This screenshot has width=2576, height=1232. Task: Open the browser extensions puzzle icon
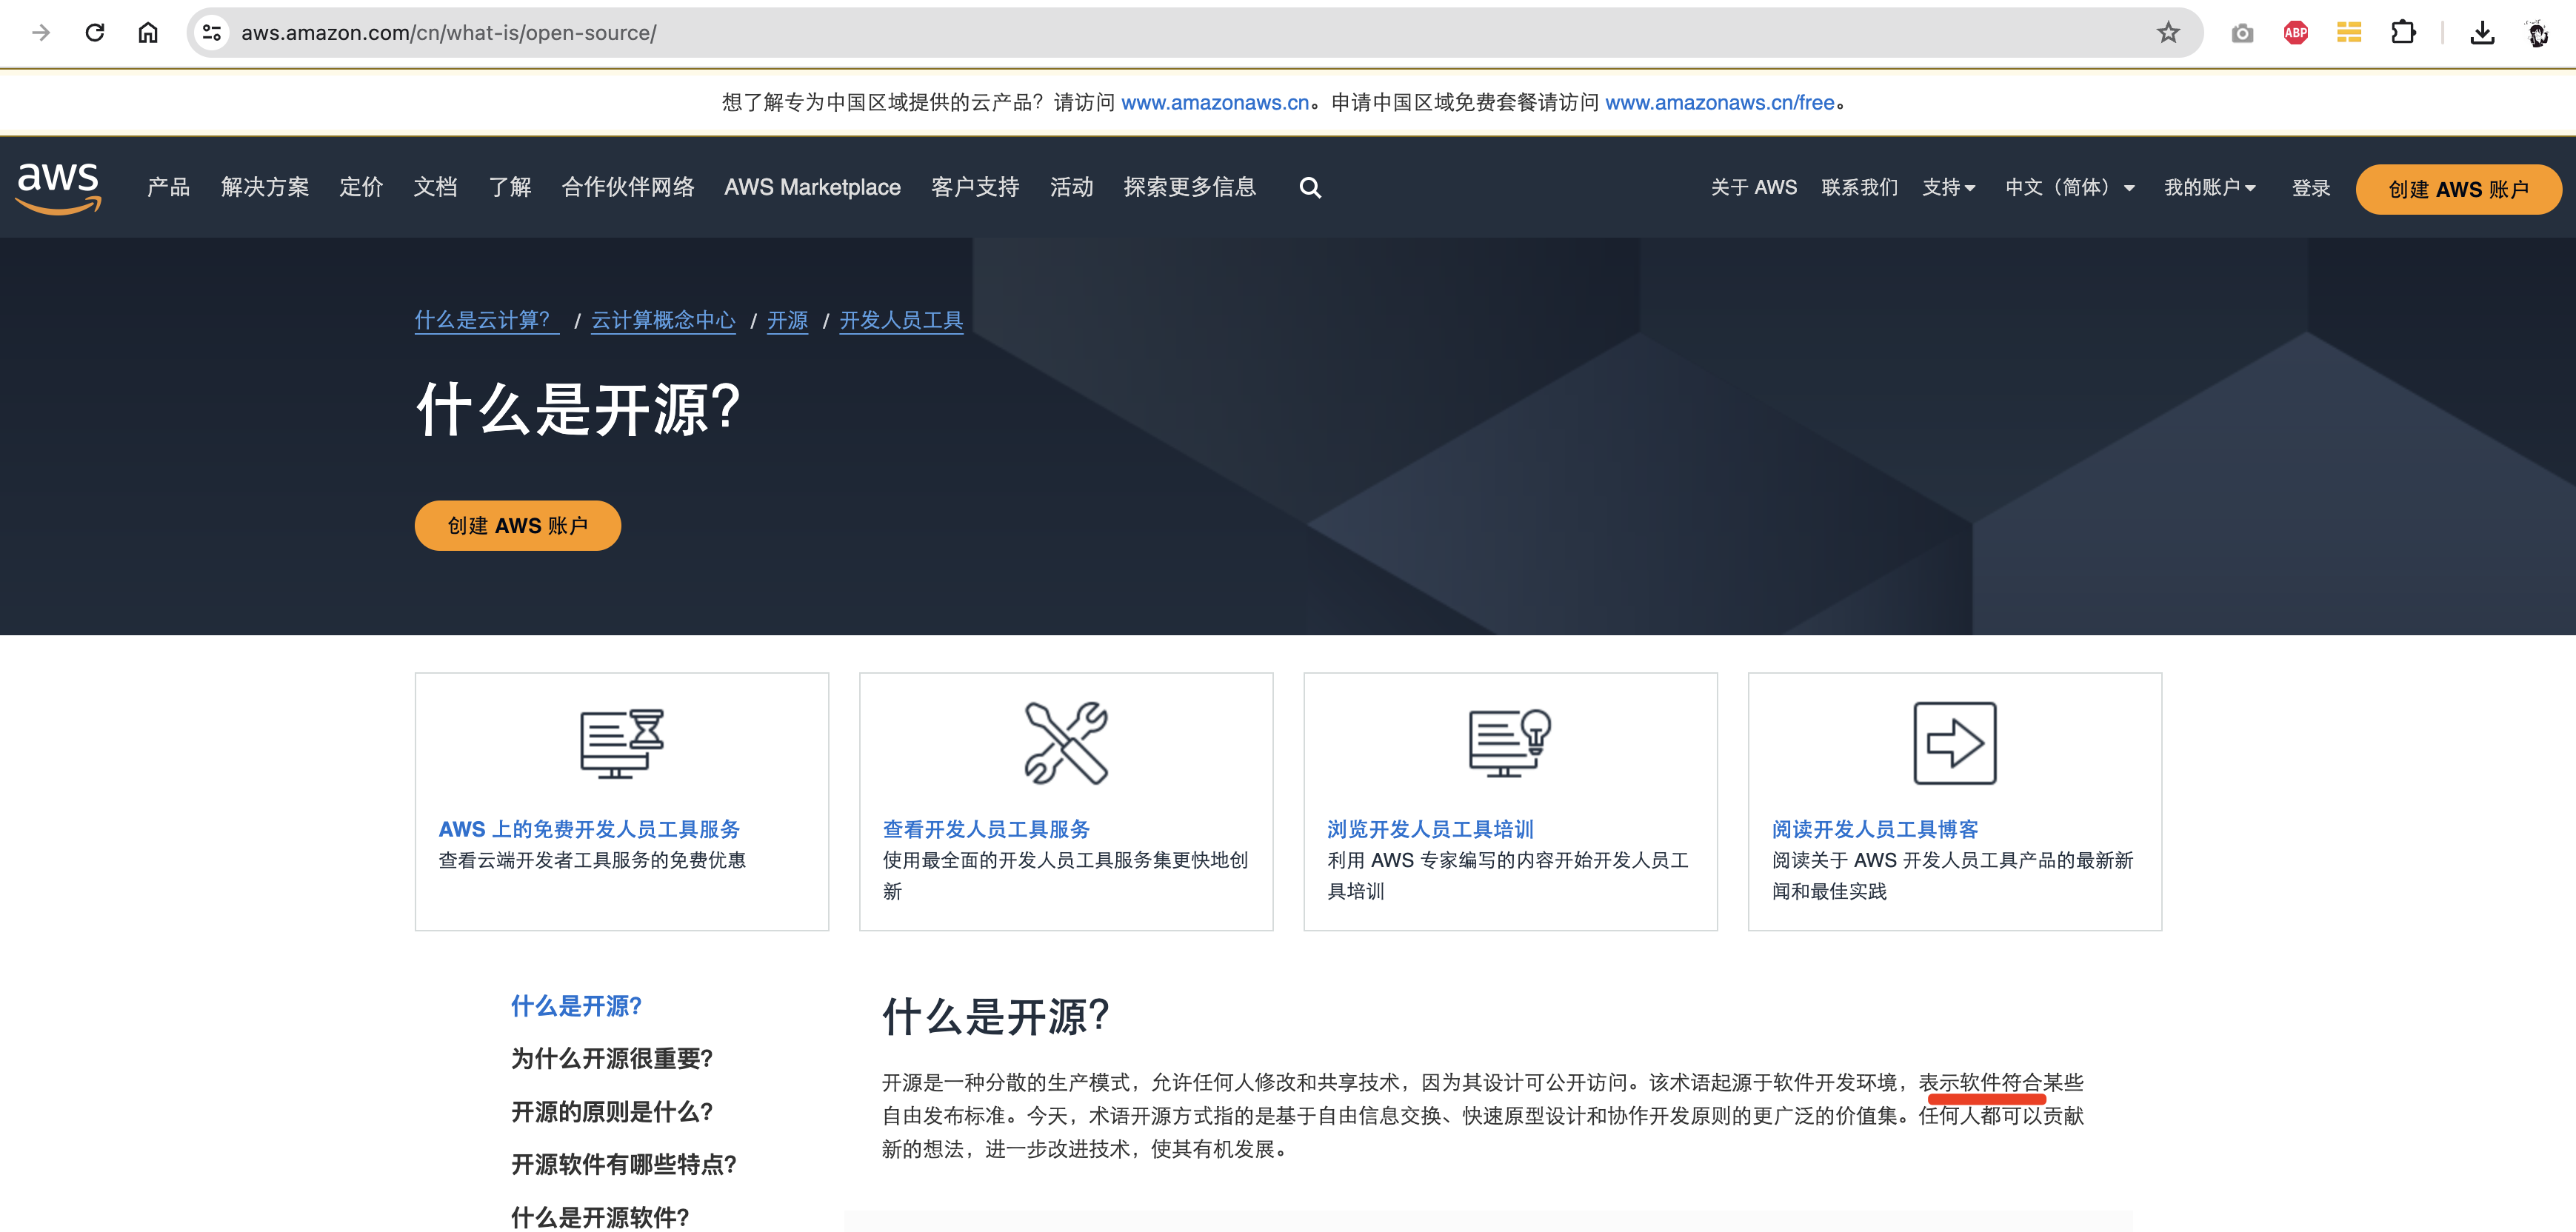pyautogui.click(x=2404, y=32)
